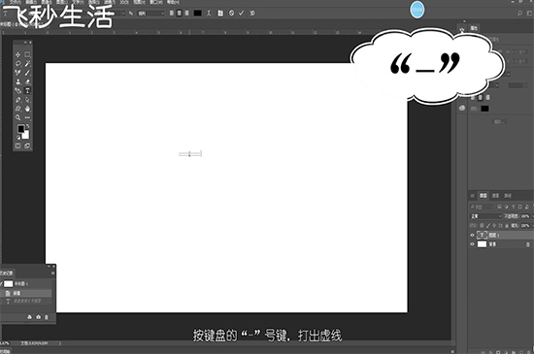Center align text in options bar
The image size is (534, 354).
180,13
